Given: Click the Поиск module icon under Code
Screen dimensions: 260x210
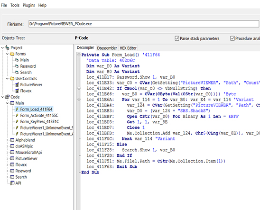Looking at the screenshot, I should tap(12, 164).
